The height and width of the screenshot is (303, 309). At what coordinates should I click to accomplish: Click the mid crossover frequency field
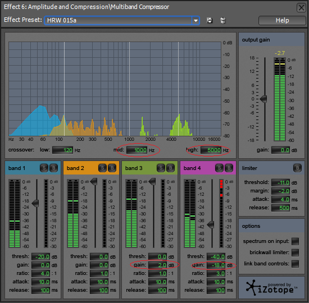[137, 150]
